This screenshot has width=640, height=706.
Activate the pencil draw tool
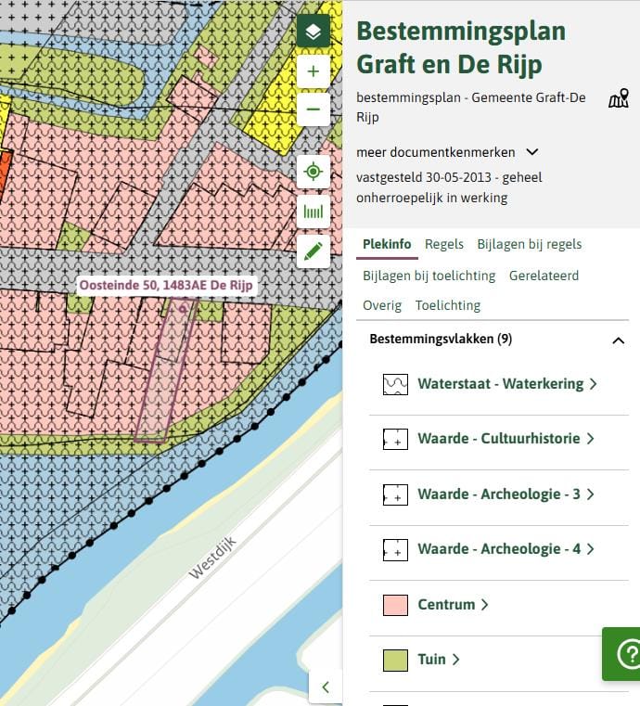(x=314, y=250)
